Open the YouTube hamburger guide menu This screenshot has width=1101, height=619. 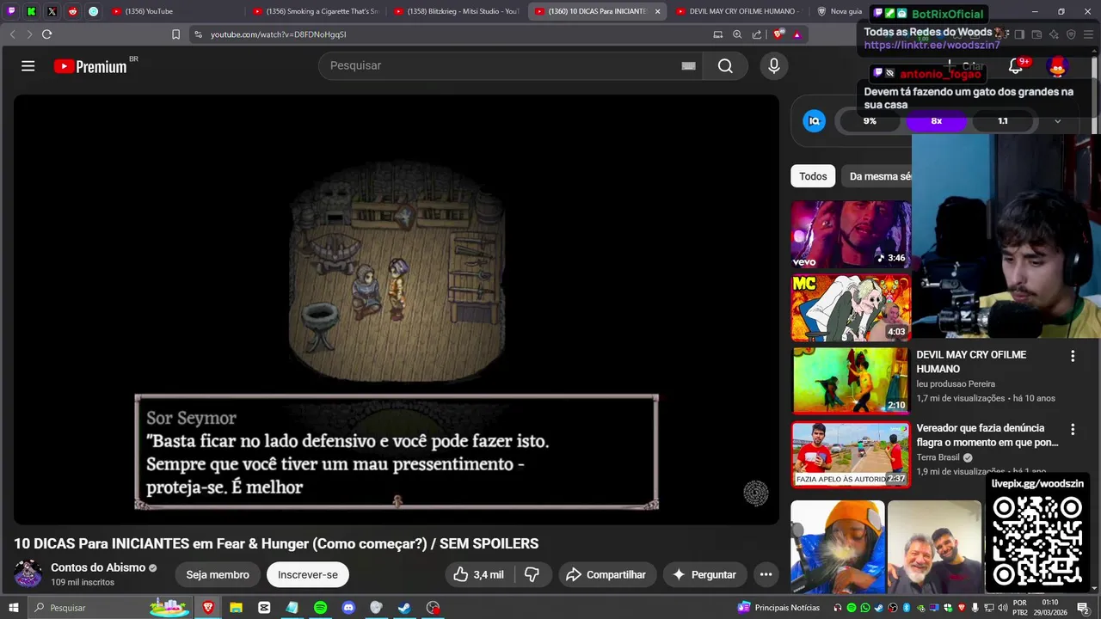[x=28, y=66]
